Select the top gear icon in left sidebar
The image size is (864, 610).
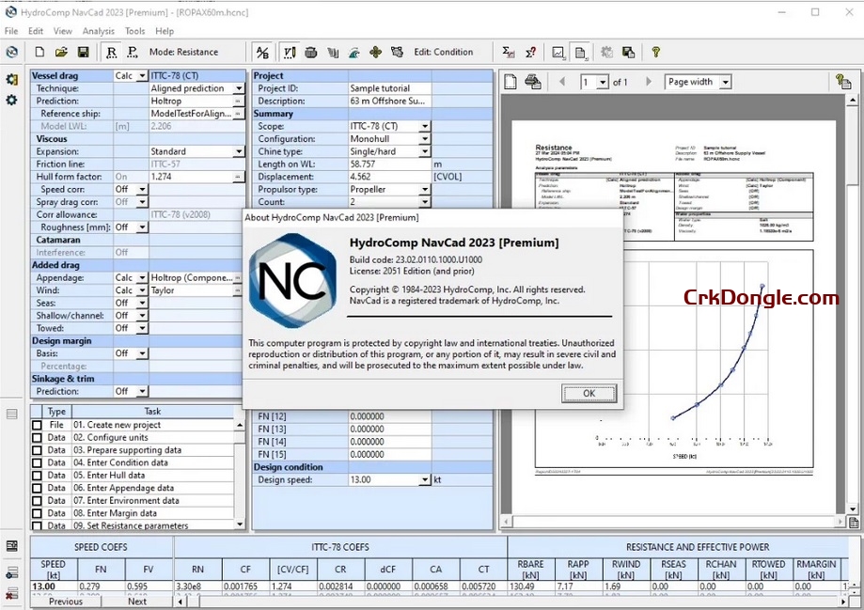(x=11, y=80)
